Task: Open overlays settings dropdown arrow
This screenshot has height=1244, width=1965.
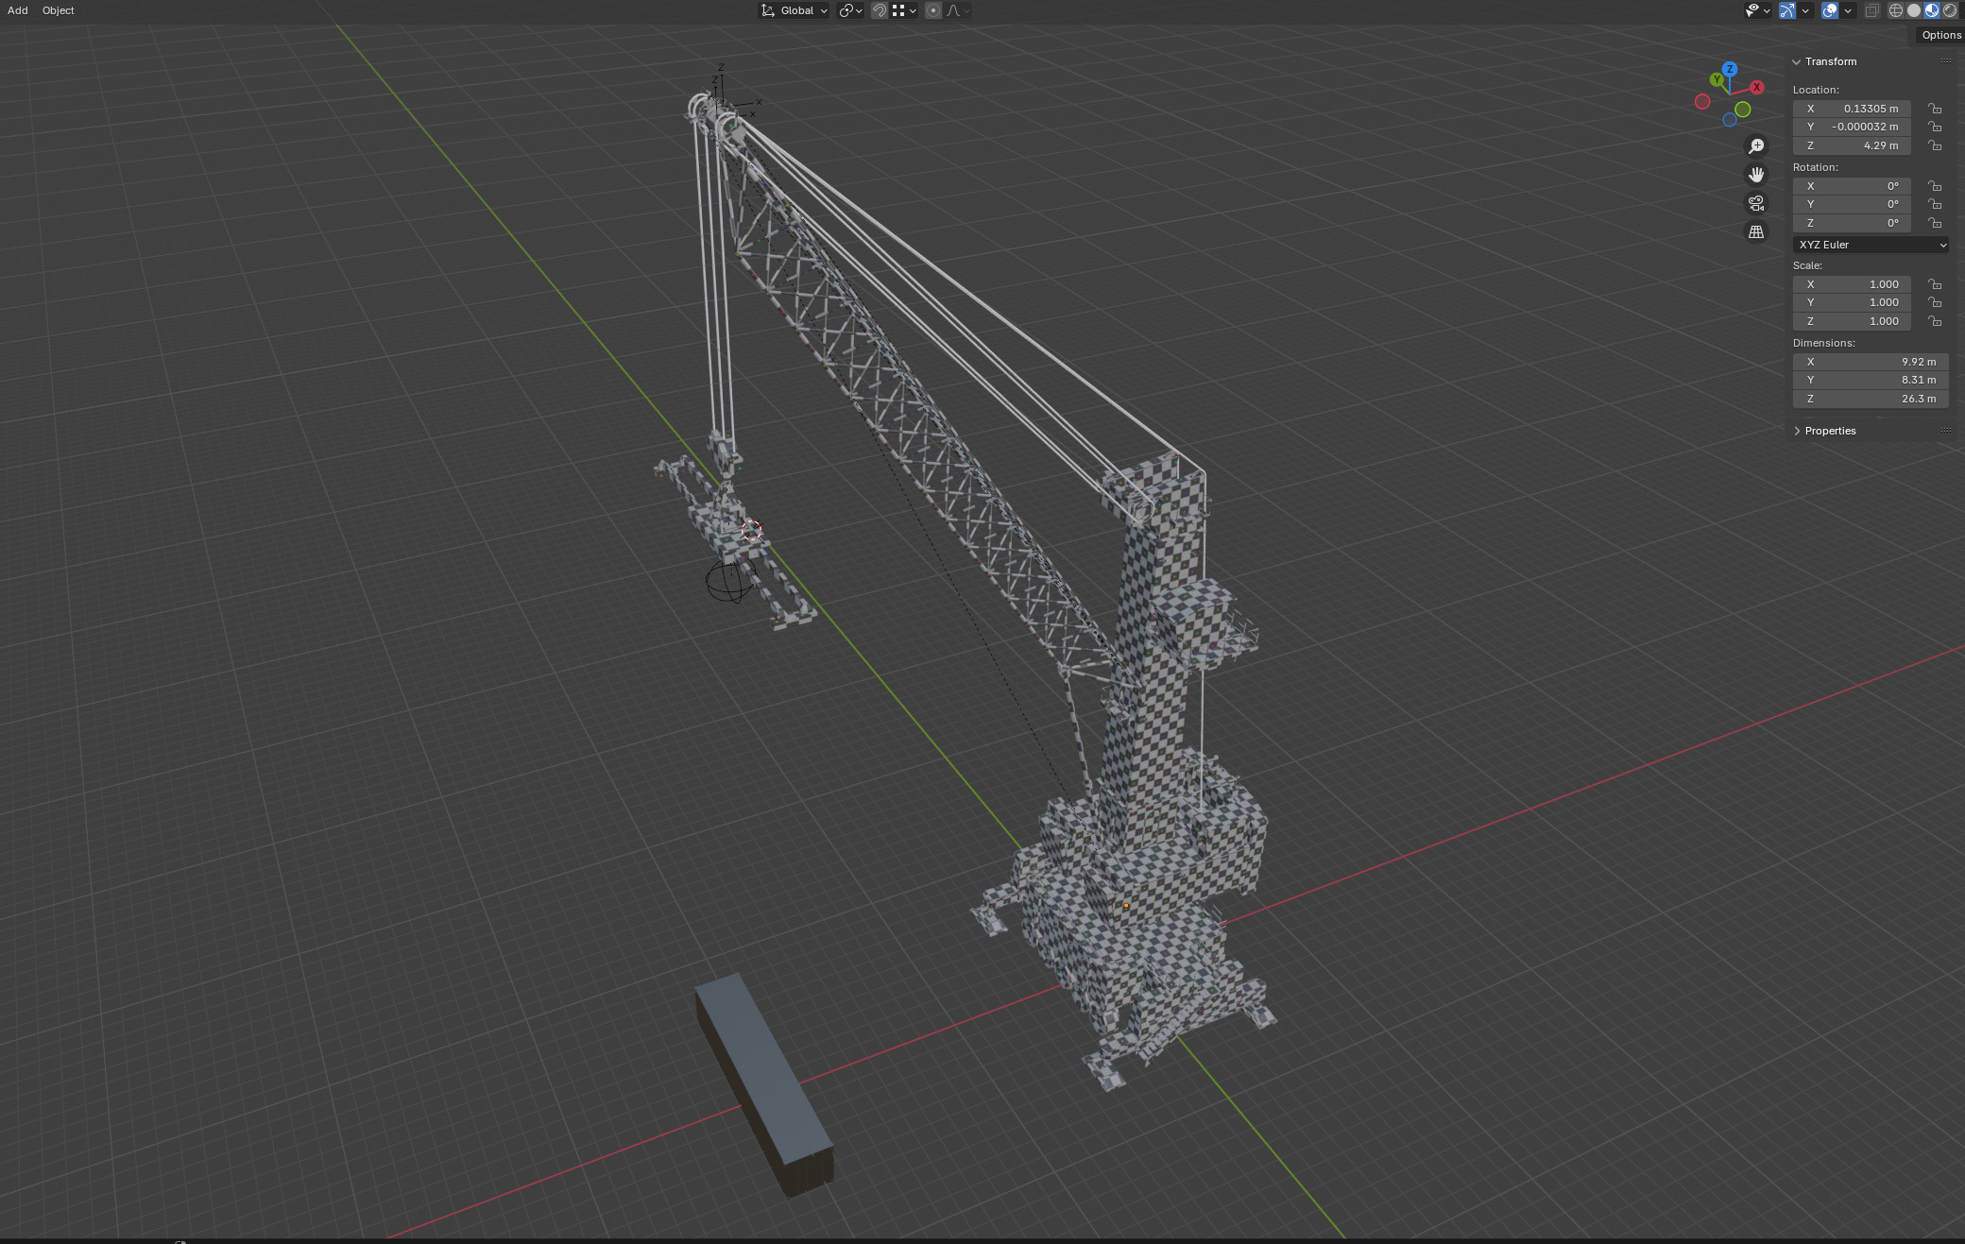Action: 1847,10
